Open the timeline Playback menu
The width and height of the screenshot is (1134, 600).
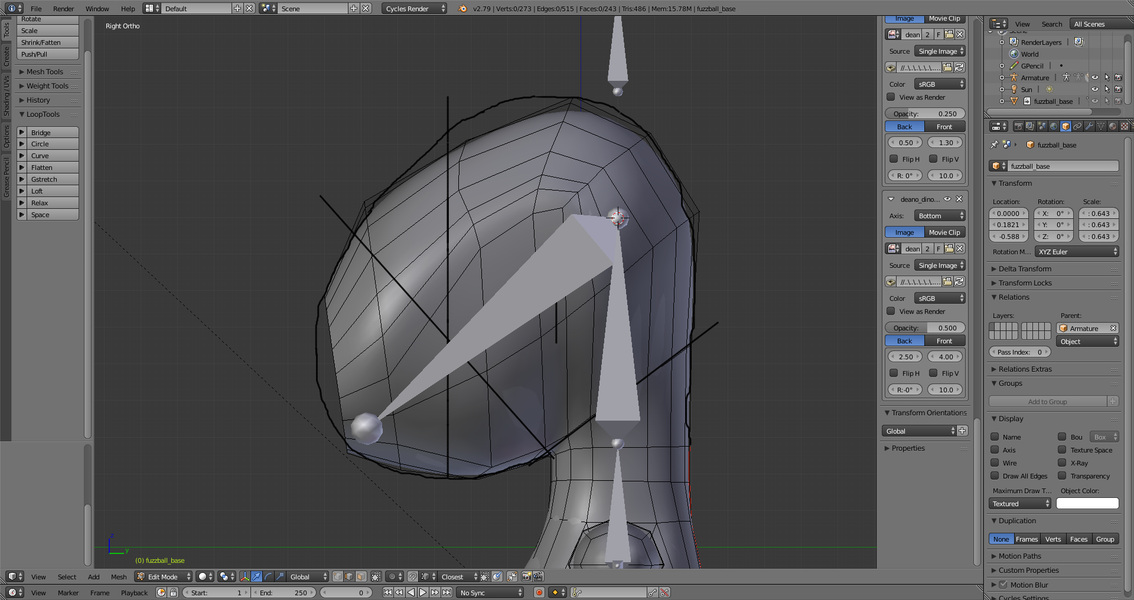pyautogui.click(x=134, y=592)
